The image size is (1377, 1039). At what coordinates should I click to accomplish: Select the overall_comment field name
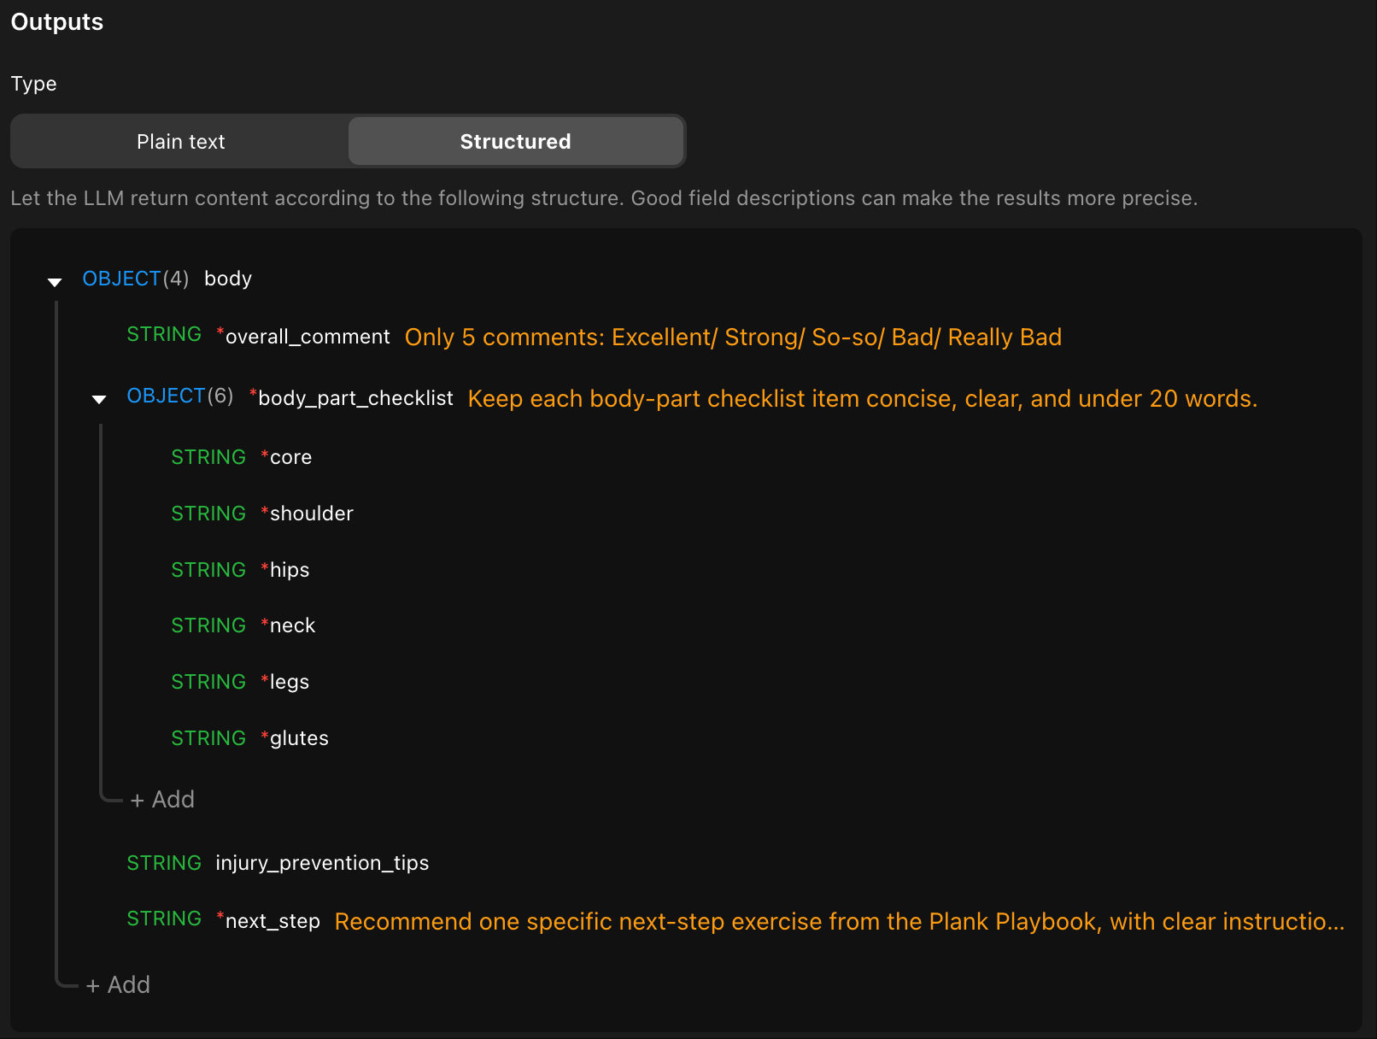point(307,338)
